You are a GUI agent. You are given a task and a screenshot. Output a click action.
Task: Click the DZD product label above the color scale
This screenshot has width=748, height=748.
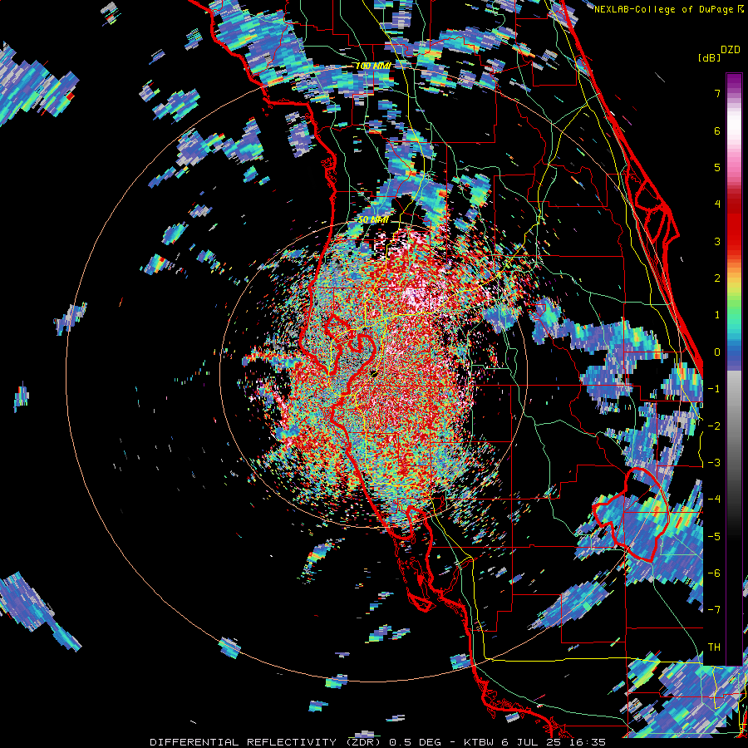click(x=731, y=50)
